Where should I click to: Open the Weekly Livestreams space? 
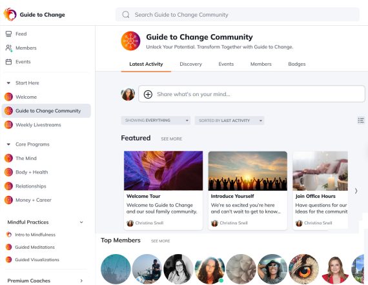[38, 125]
